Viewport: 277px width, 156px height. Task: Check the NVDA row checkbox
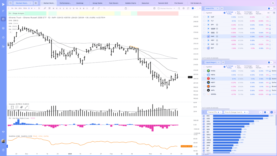coord(204,71)
